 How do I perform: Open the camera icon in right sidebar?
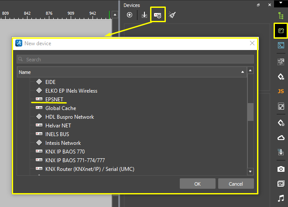pos(281,169)
